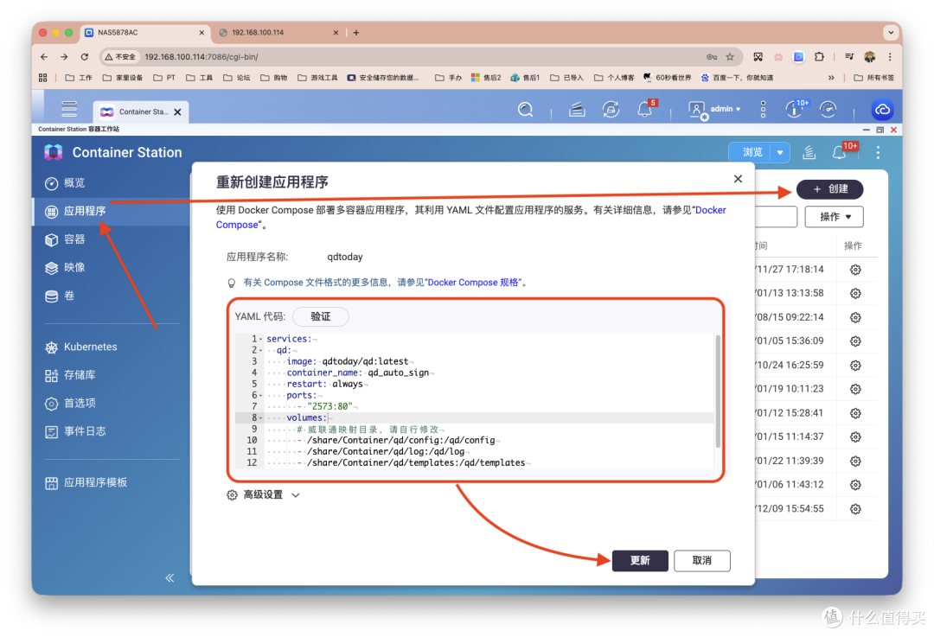Expand the 浏览 dropdown arrow
Image resolution: width=934 pixels, height=637 pixels.
point(780,152)
